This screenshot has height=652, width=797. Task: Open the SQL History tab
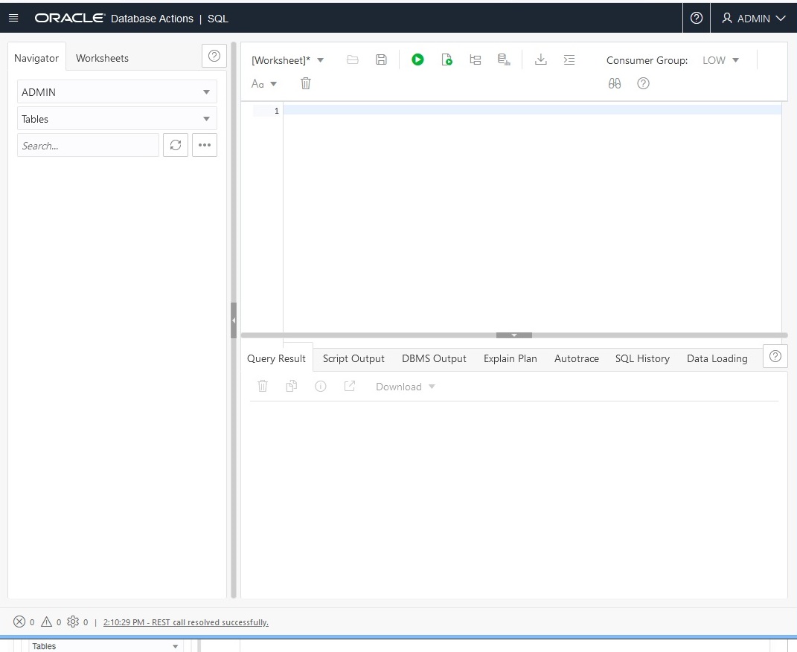point(642,358)
